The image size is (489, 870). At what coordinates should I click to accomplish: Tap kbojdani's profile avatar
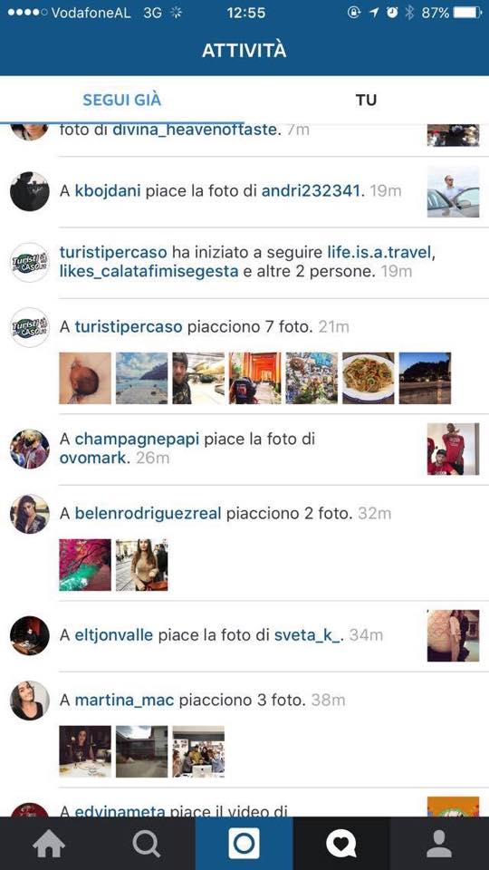[30, 191]
